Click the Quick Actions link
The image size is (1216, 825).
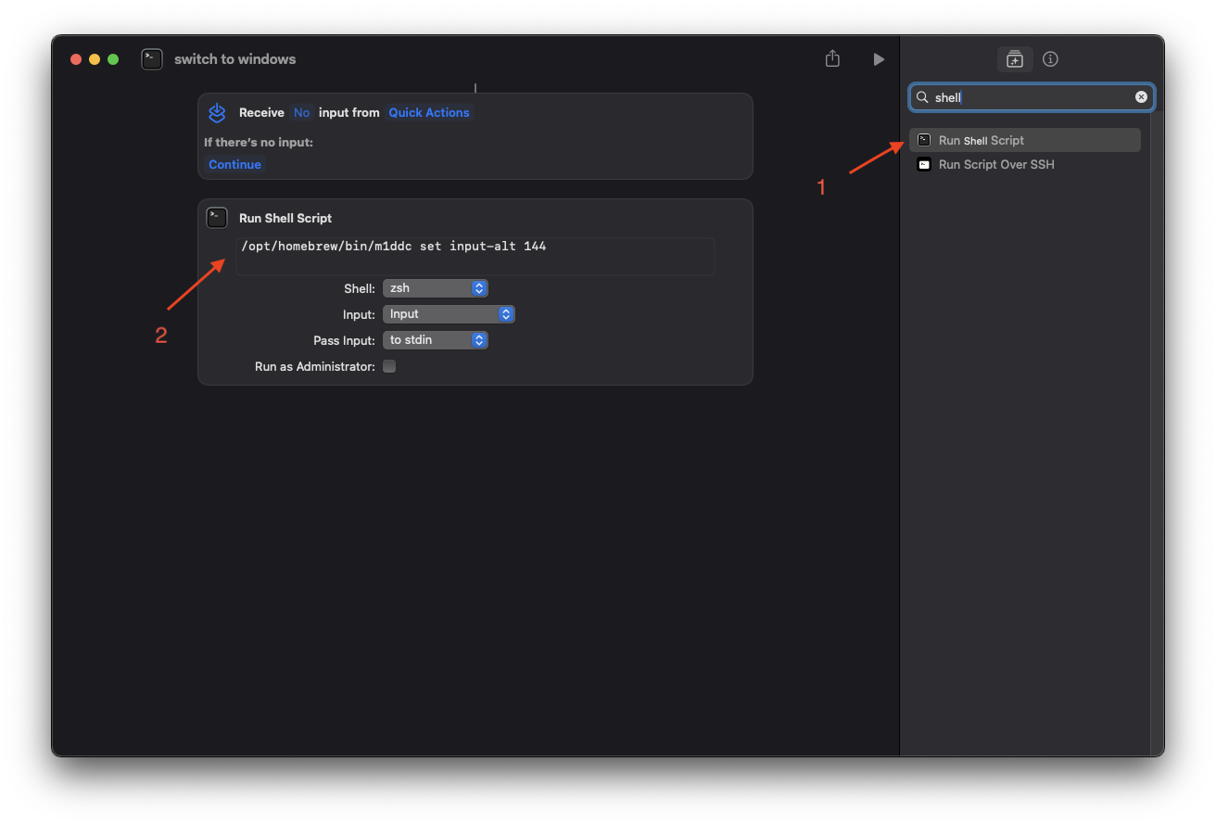click(428, 113)
